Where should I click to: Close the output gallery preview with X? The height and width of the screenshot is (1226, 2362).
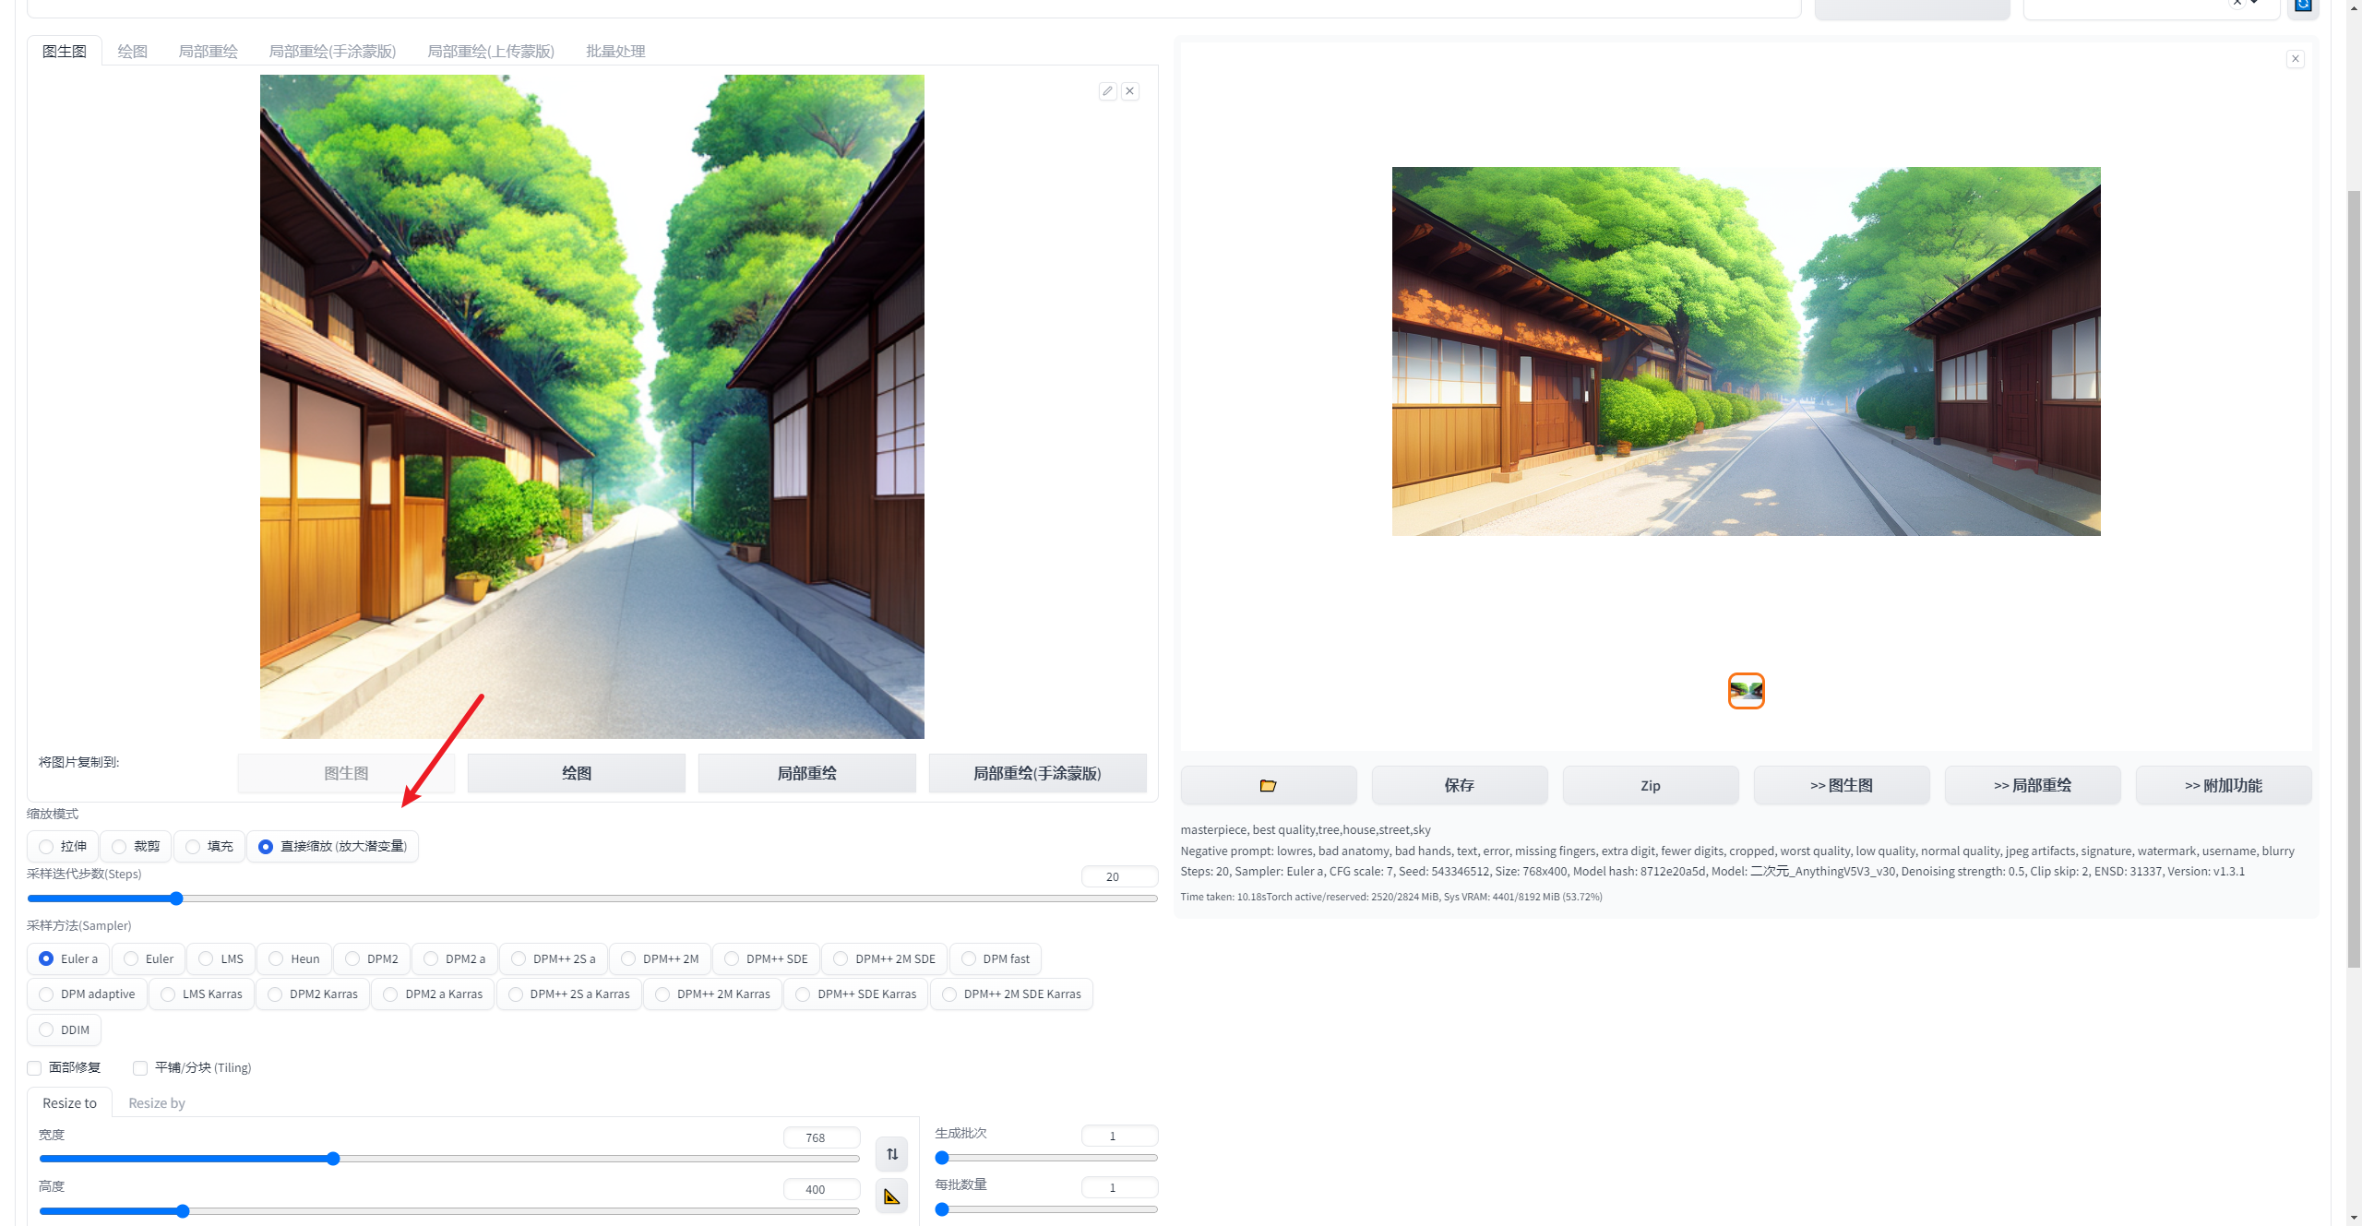[x=2296, y=59]
